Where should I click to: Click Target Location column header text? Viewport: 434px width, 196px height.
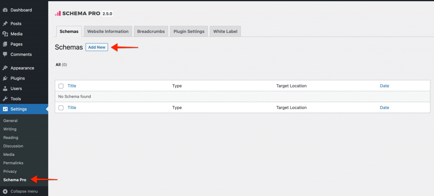click(x=292, y=86)
